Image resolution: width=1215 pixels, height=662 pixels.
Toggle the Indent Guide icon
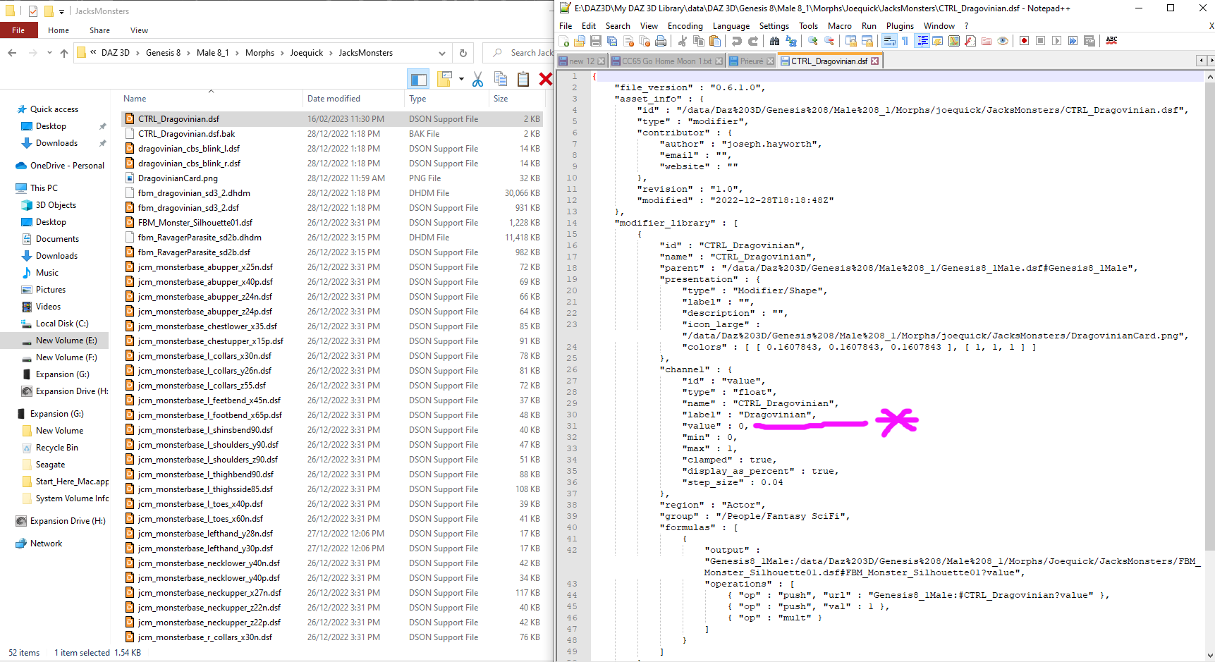coord(922,41)
